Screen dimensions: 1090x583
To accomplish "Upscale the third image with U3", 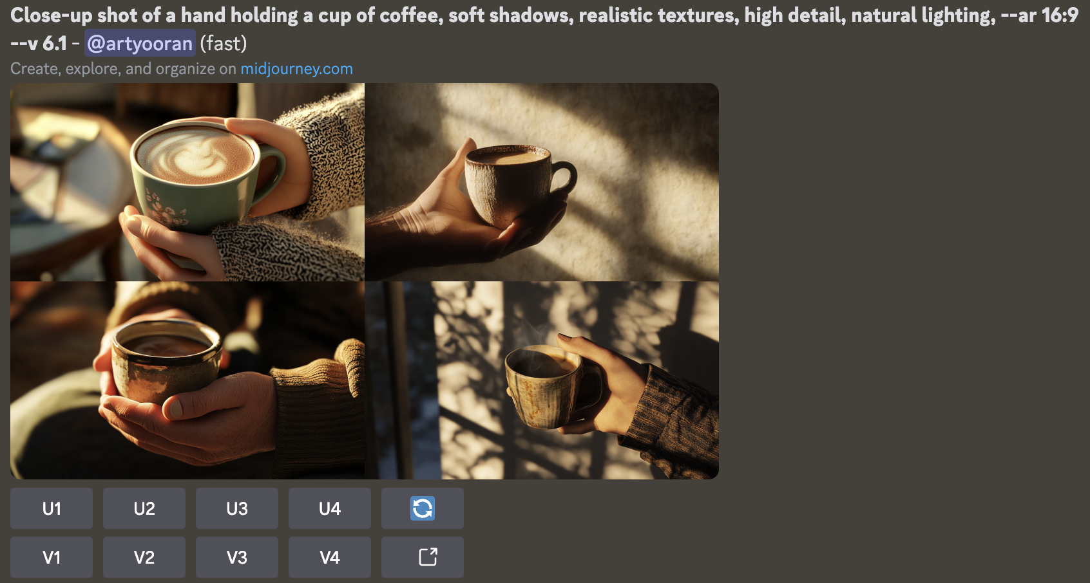I will pyautogui.click(x=237, y=508).
